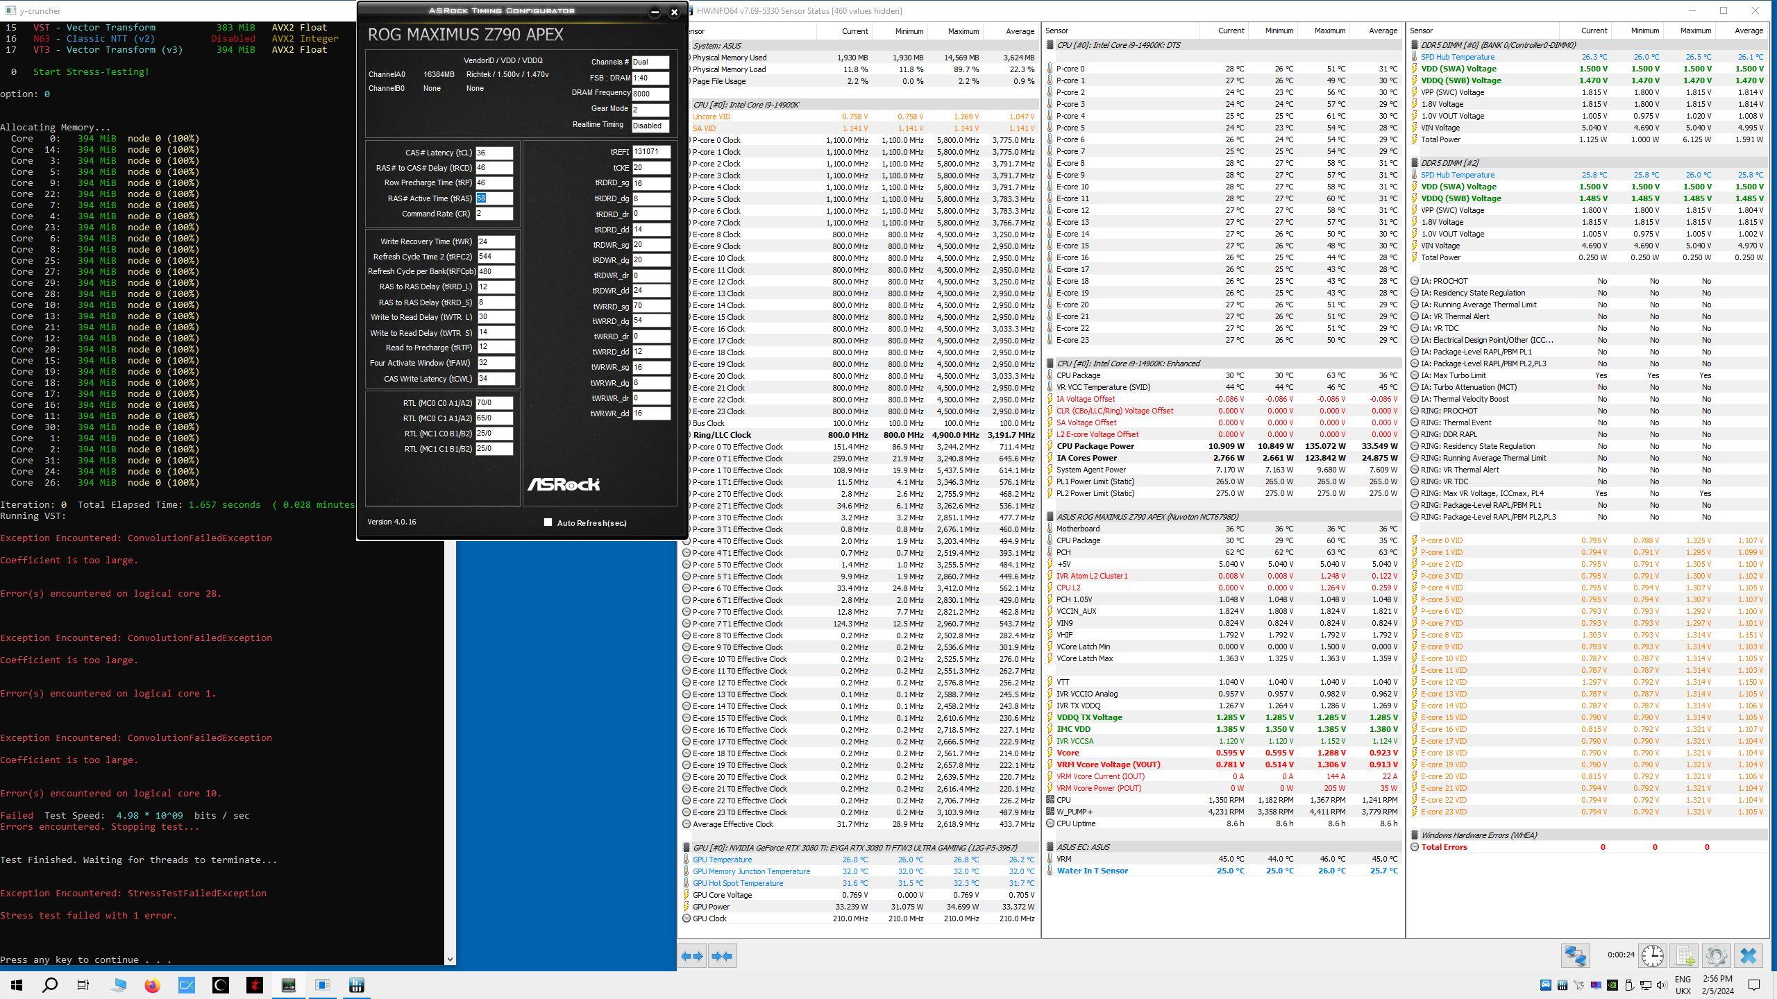Click HWiNFO bars icon in taskbar

point(356,985)
